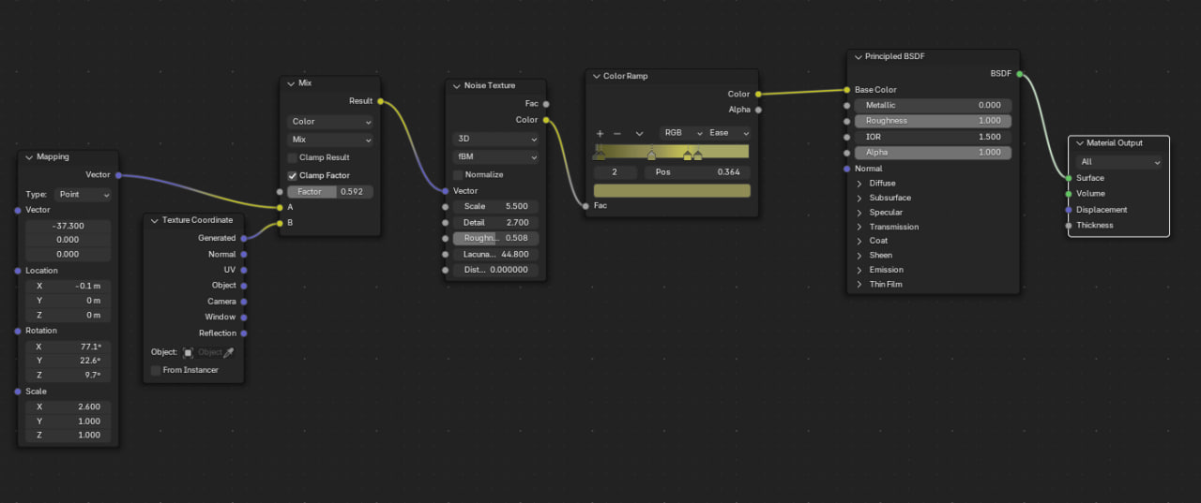The width and height of the screenshot is (1201, 503).
Task: Click the UV output socket on Texture Coordinate
Action: 244,270
